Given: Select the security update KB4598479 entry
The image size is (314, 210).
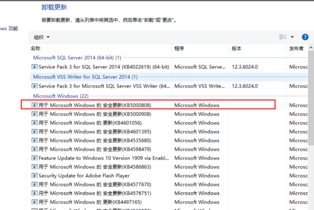Looking at the screenshot, I should [95, 149].
